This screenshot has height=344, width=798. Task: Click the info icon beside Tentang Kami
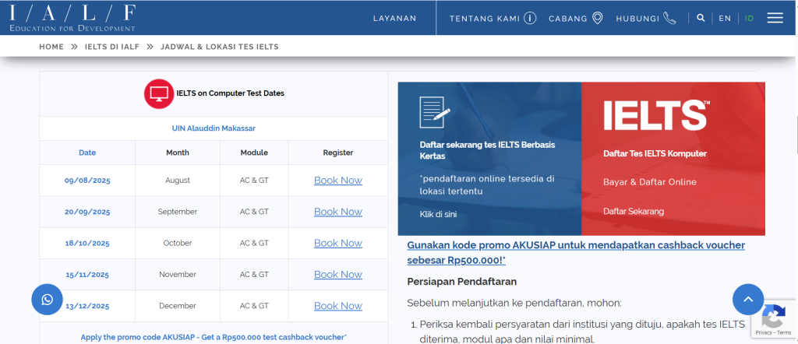pos(530,19)
